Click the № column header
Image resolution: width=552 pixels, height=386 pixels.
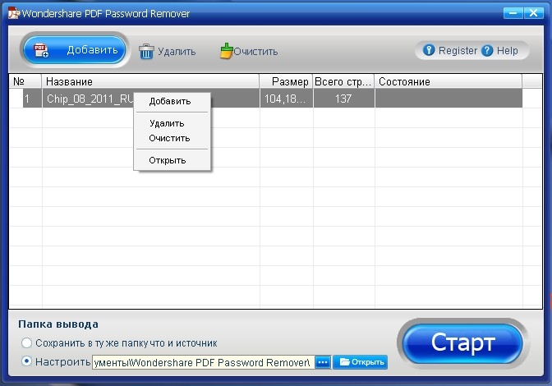(x=25, y=81)
